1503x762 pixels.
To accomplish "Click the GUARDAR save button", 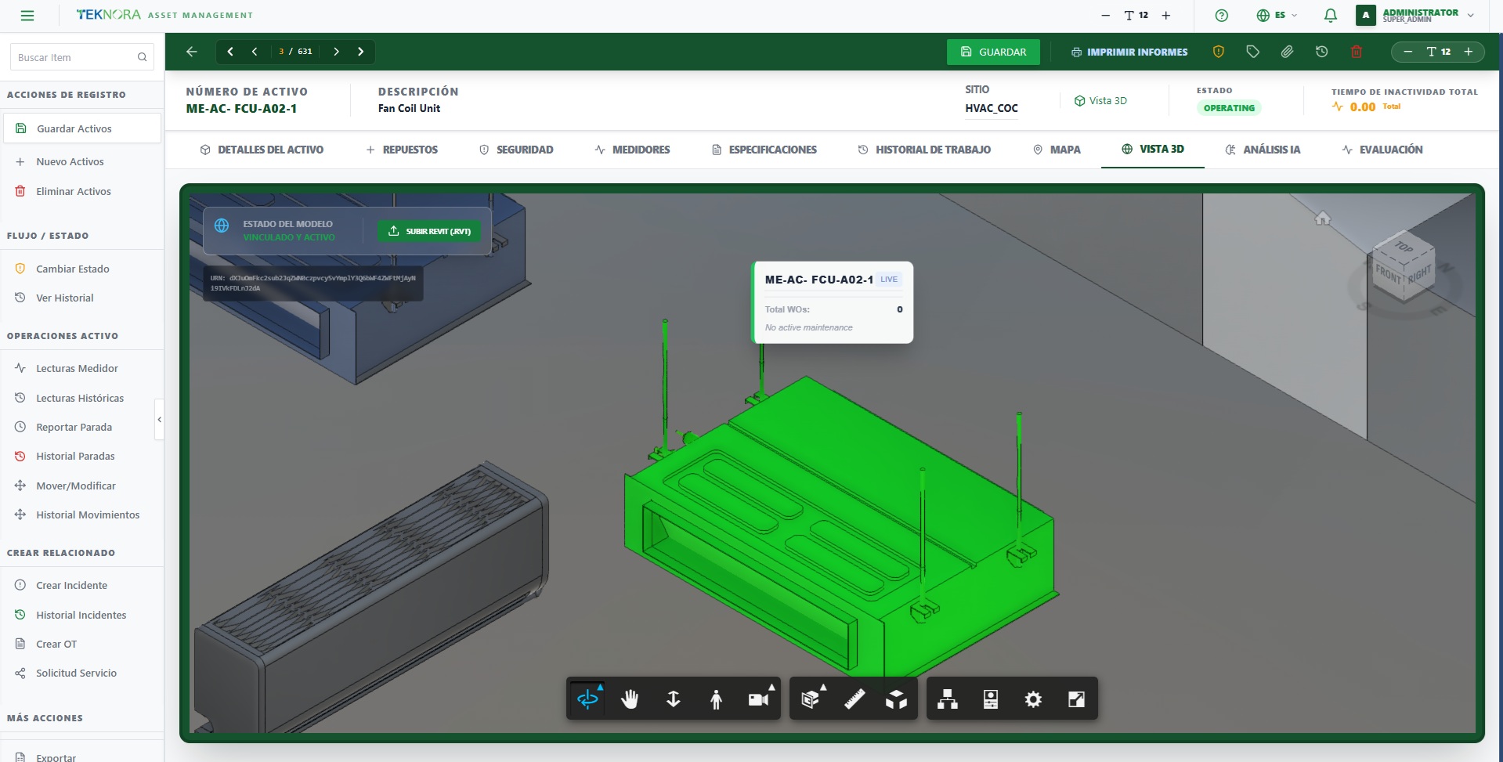I will pyautogui.click(x=993, y=52).
